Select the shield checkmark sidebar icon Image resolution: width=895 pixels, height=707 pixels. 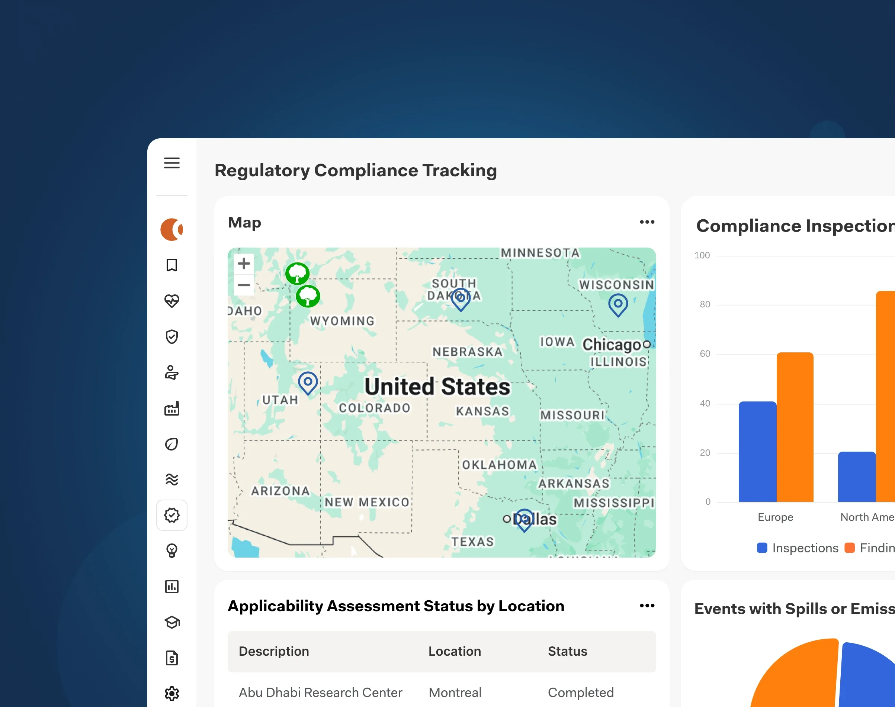pyautogui.click(x=171, y=336)
